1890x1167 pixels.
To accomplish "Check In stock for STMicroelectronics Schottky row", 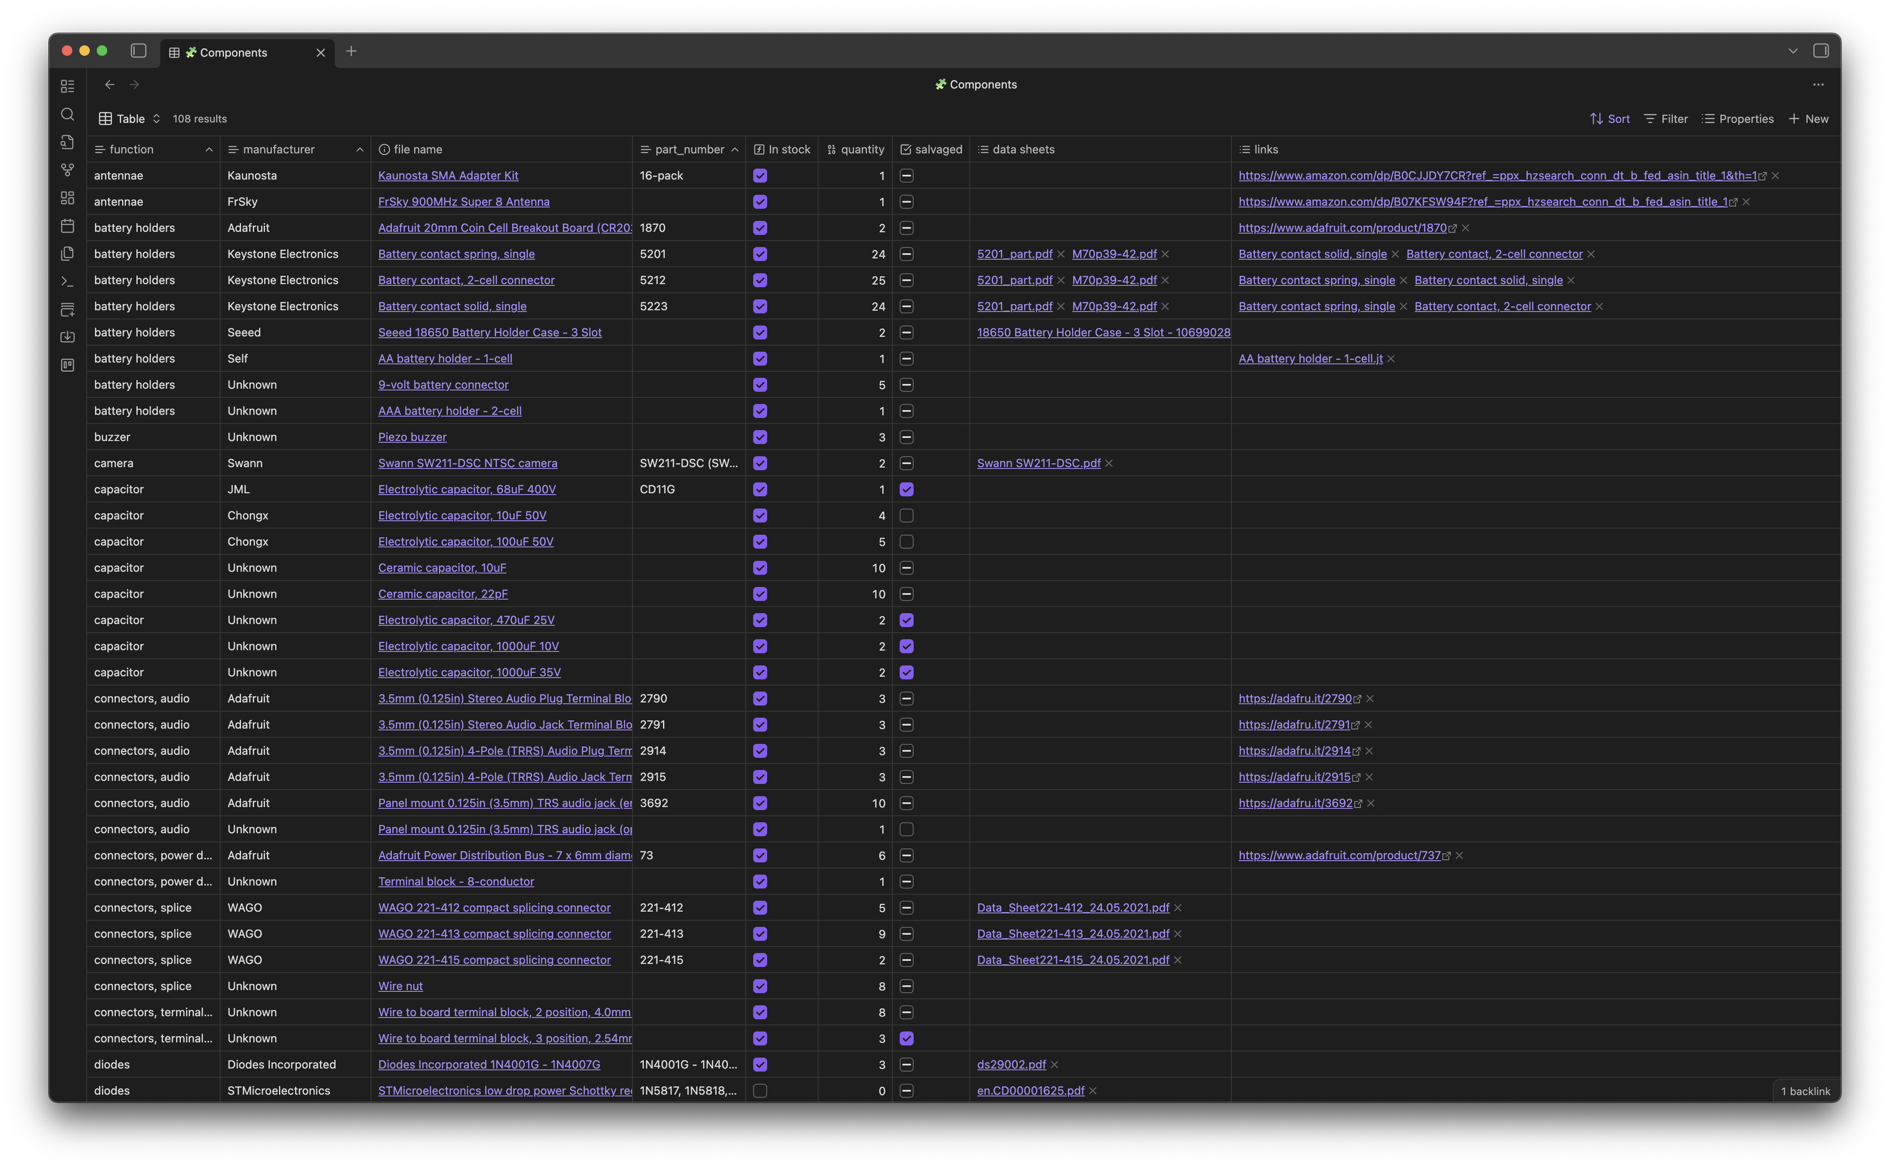I will coord(760,1091).
